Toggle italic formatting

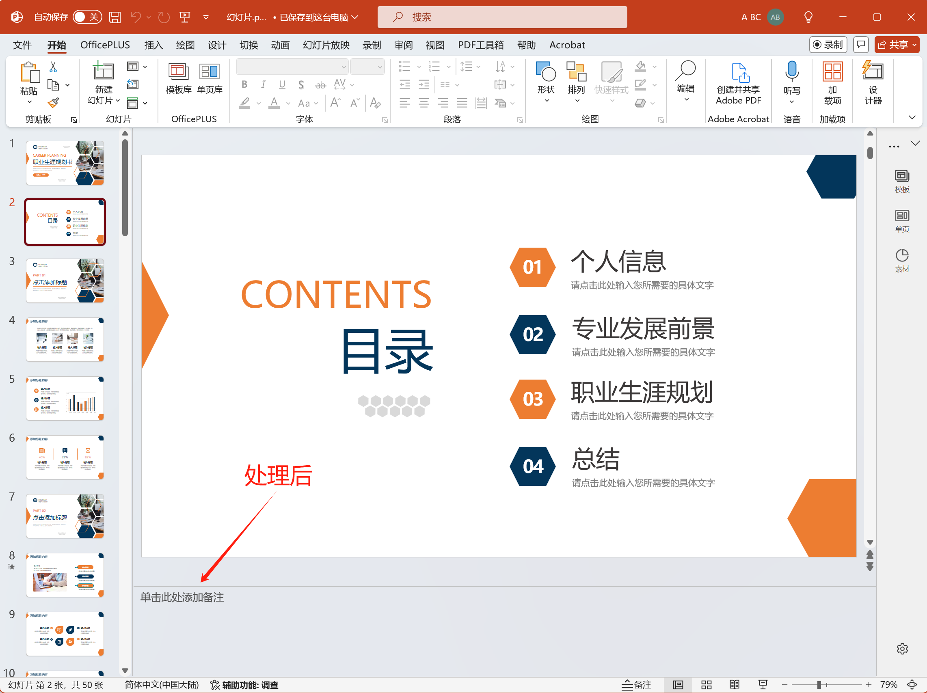pos(263,84)
